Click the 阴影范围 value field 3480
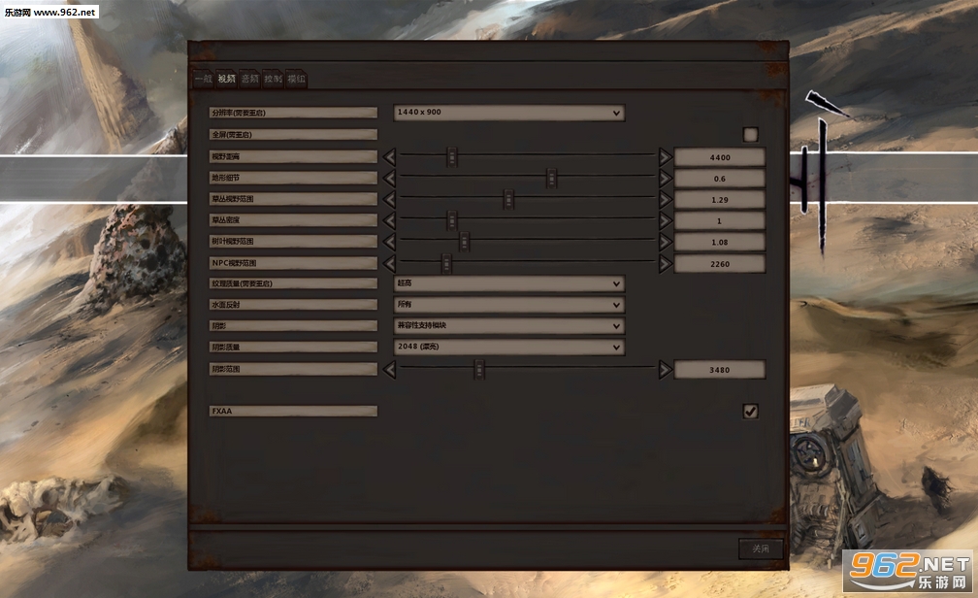This screenshot has width=978, height=598. click(720, 370)
